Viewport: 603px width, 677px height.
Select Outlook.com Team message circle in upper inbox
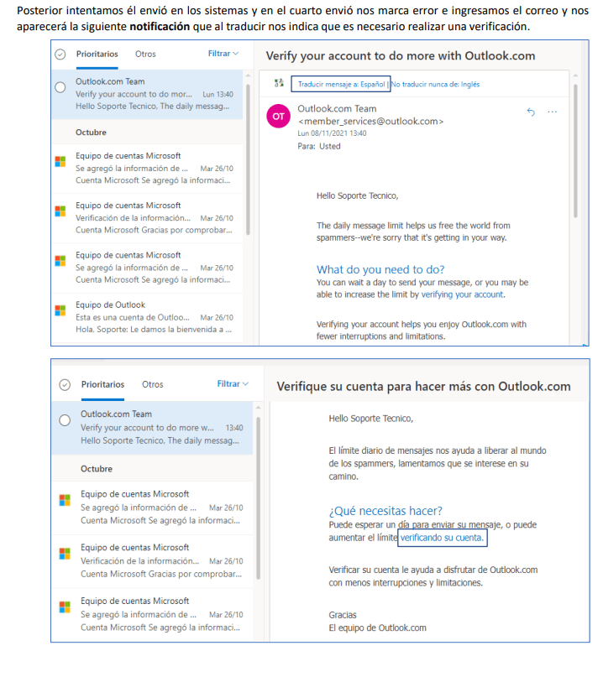tap(60, 88)
